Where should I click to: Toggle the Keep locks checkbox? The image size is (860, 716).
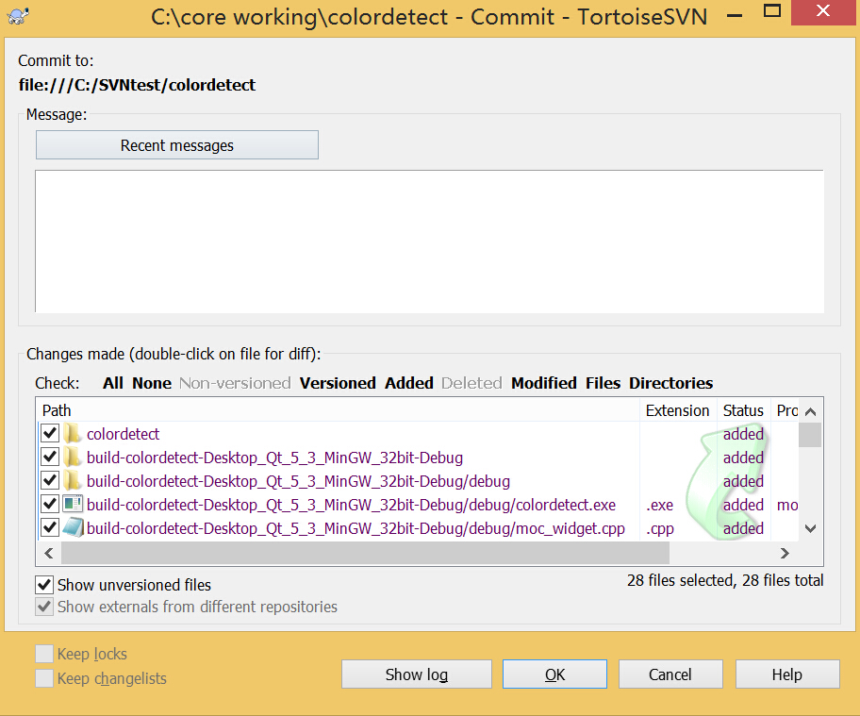click(x=44, y=654)
